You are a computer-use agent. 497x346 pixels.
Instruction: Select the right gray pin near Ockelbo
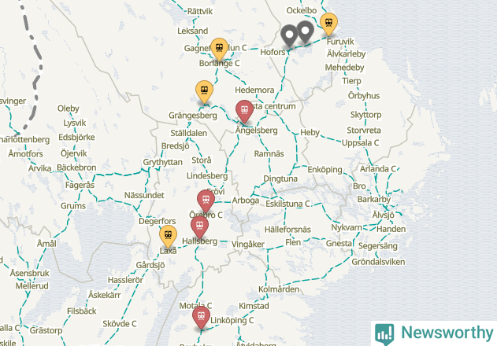tap(305, 32)
